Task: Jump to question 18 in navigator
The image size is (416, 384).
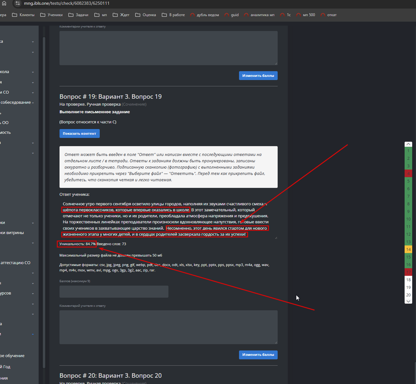Action: coord(408,280)
